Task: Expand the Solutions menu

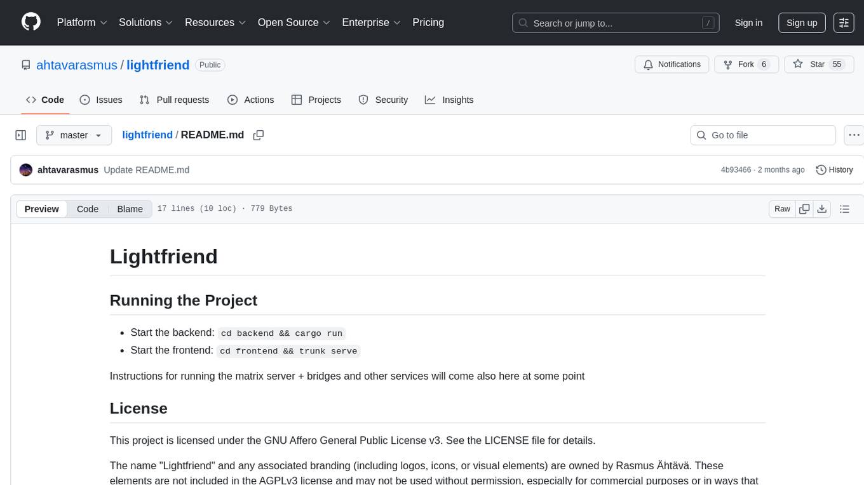Action: tap(146, 22)
